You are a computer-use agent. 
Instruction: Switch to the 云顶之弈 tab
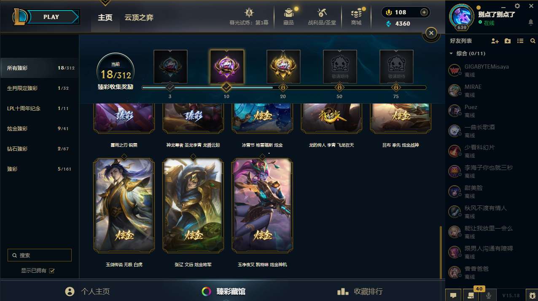pos(139,17)
